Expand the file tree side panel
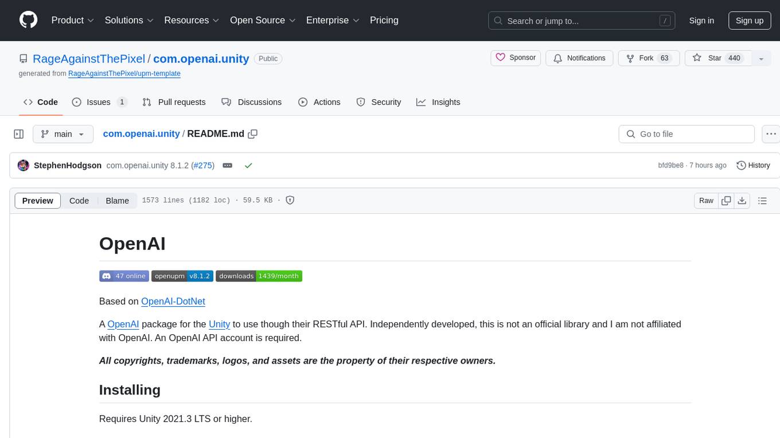This screenshot has width=780, height=438. tap(19, 134)
